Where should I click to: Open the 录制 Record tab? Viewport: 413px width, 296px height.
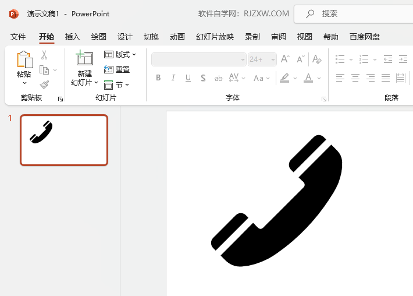[252, 37]
